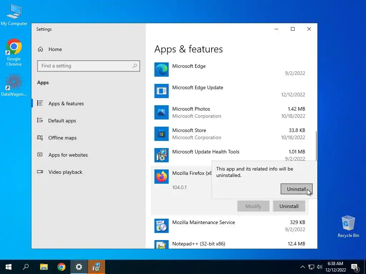Open the notification center icon
Screen dimensions: 366x274
pyautogui.click(x=355, y=267)
